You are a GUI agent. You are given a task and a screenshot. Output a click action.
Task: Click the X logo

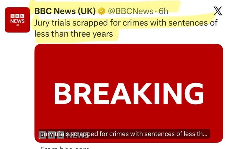click(x=218, y=11)
